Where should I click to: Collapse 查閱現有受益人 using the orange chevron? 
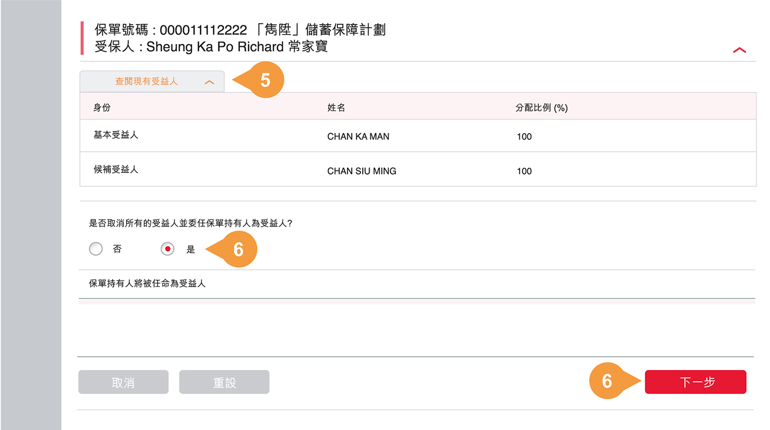tap(210, 82)
